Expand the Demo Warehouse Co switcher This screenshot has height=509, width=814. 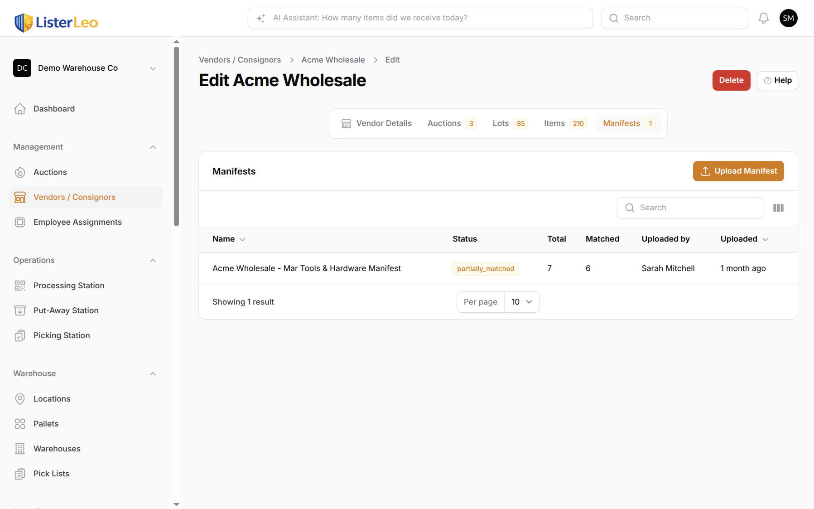[x=153, y=68]
